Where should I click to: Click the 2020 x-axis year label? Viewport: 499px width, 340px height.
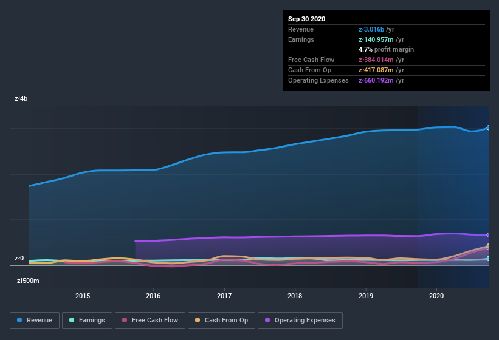coord(436,296)
